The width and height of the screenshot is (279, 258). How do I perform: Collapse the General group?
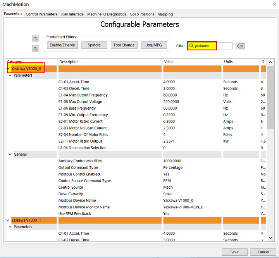coord(10,155)
